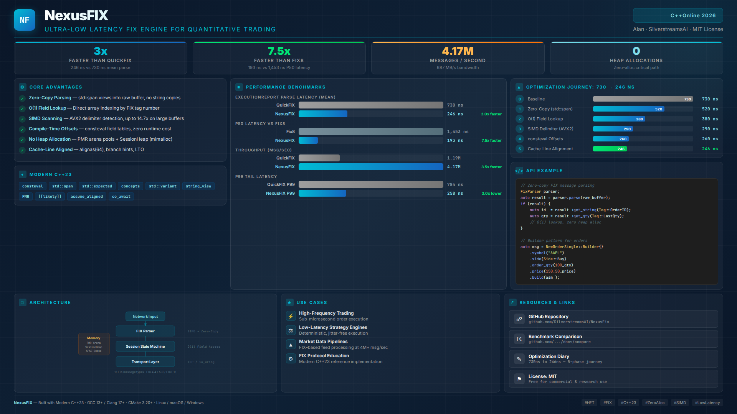This screenshot has width=737, height=414.
Task: Click the #ZeroAlloc hashtag in the footer
Action: tap(654, 402)
